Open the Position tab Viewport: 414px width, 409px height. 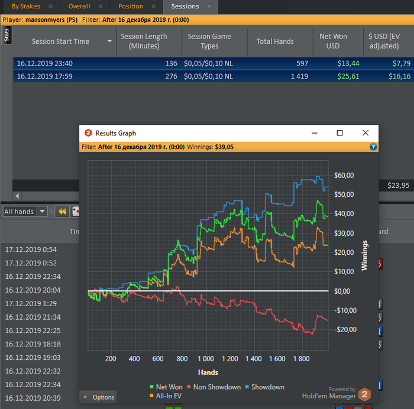tap(131, 7)
